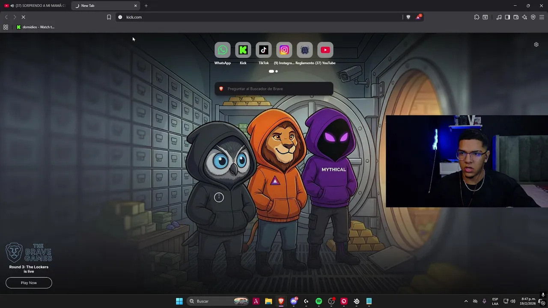This screenshot has width=548, height=308.
Task: Click the 'Preguntar al Buscador de Brave' search box
Action: pyautogui.click(x=274, y=89)
